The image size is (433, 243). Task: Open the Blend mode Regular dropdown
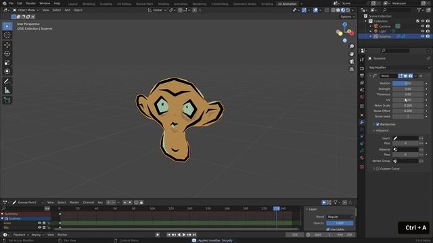(340, 217)
